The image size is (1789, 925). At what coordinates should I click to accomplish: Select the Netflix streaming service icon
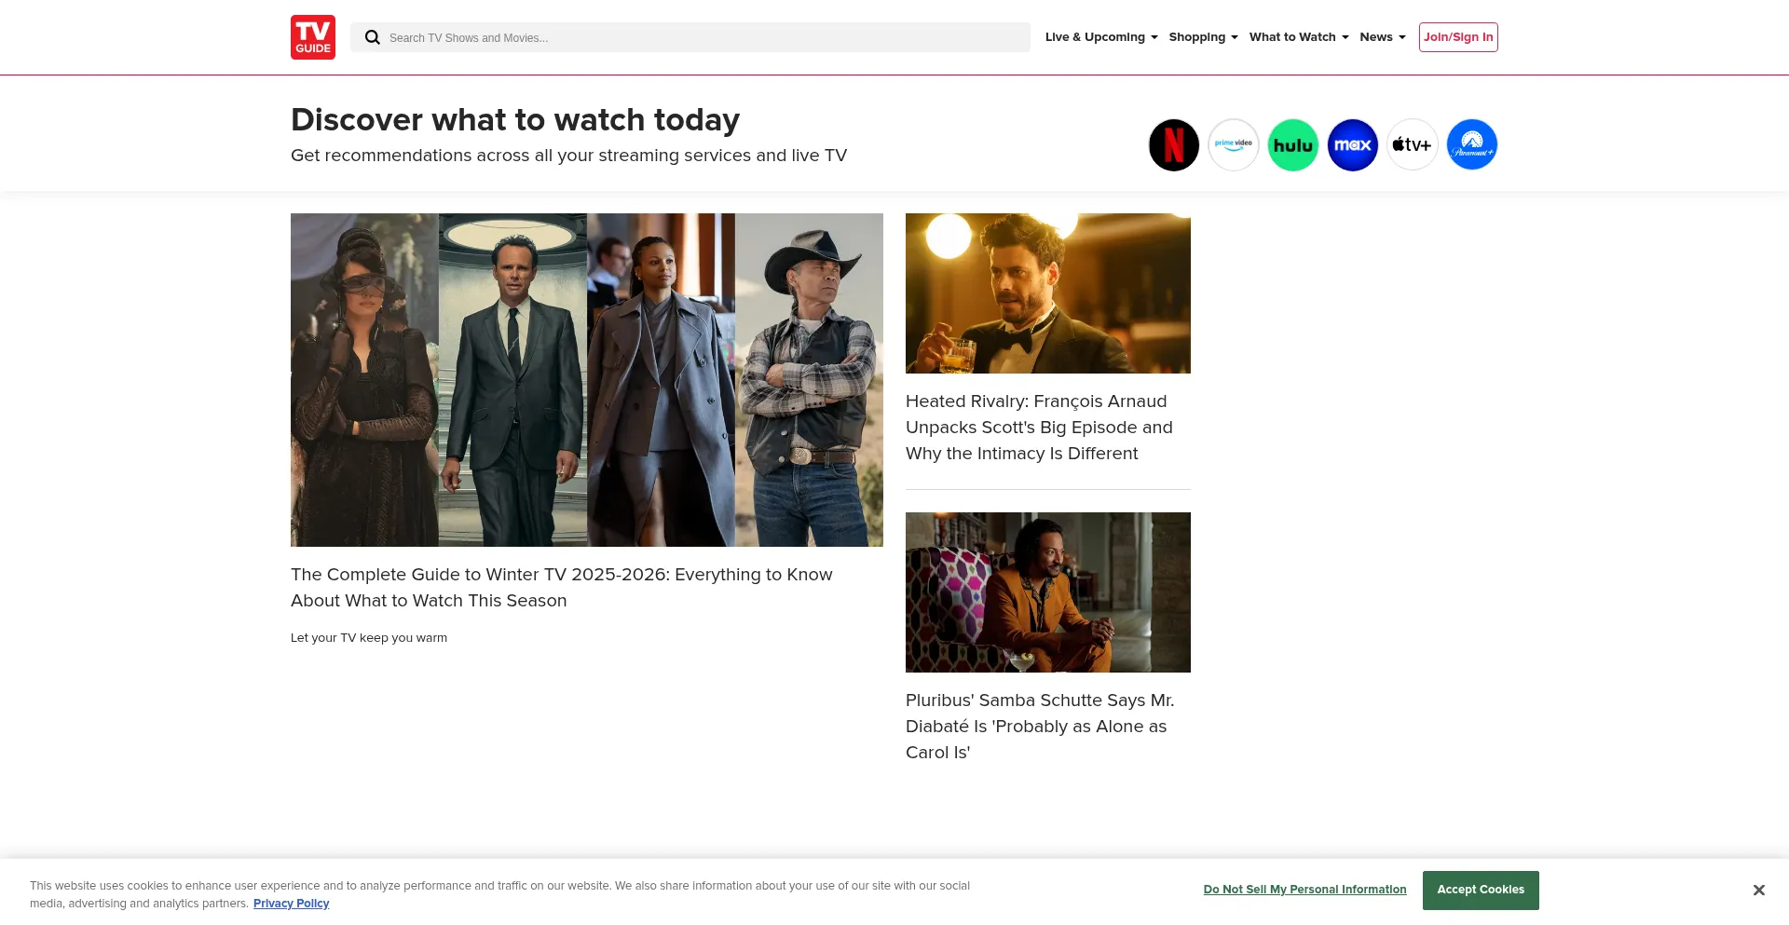click(1173, 145)
